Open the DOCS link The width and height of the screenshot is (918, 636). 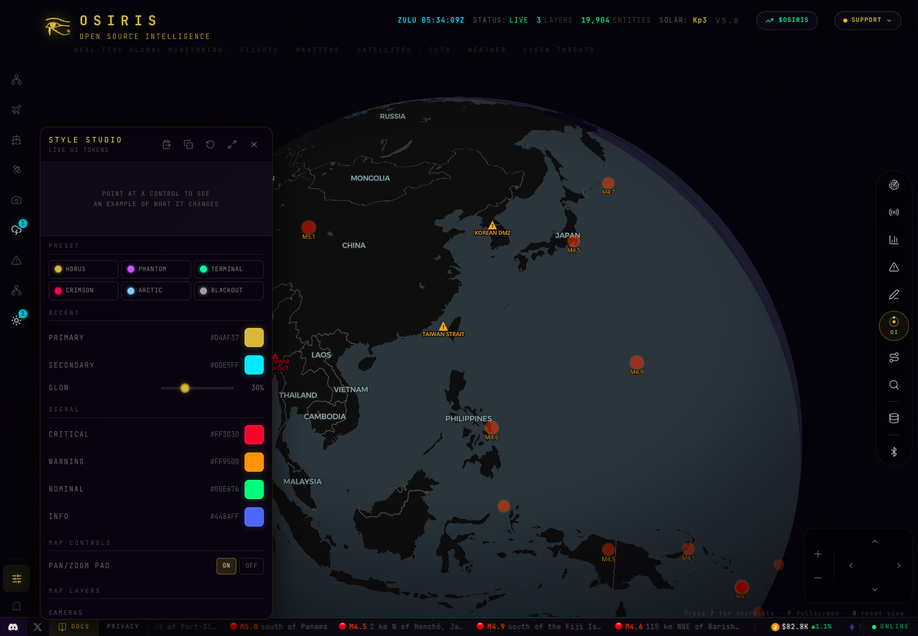(x=74, y=626)
